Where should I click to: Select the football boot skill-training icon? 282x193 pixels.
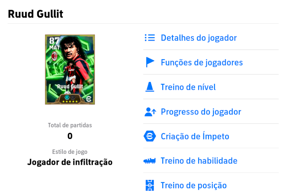149,161
